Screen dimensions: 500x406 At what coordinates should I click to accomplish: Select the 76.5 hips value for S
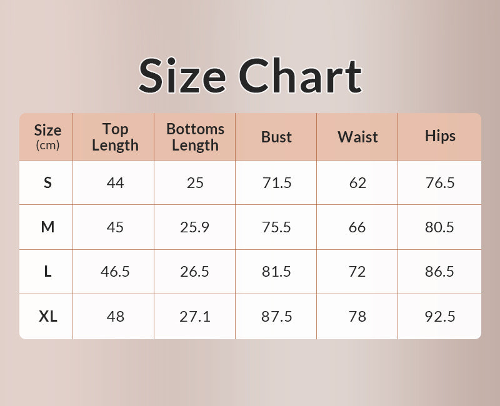[x=440, y=183]
